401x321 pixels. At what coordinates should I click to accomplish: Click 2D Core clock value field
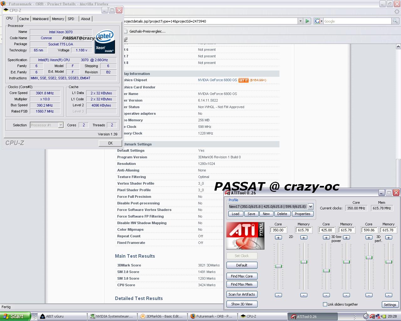[278, 230]
